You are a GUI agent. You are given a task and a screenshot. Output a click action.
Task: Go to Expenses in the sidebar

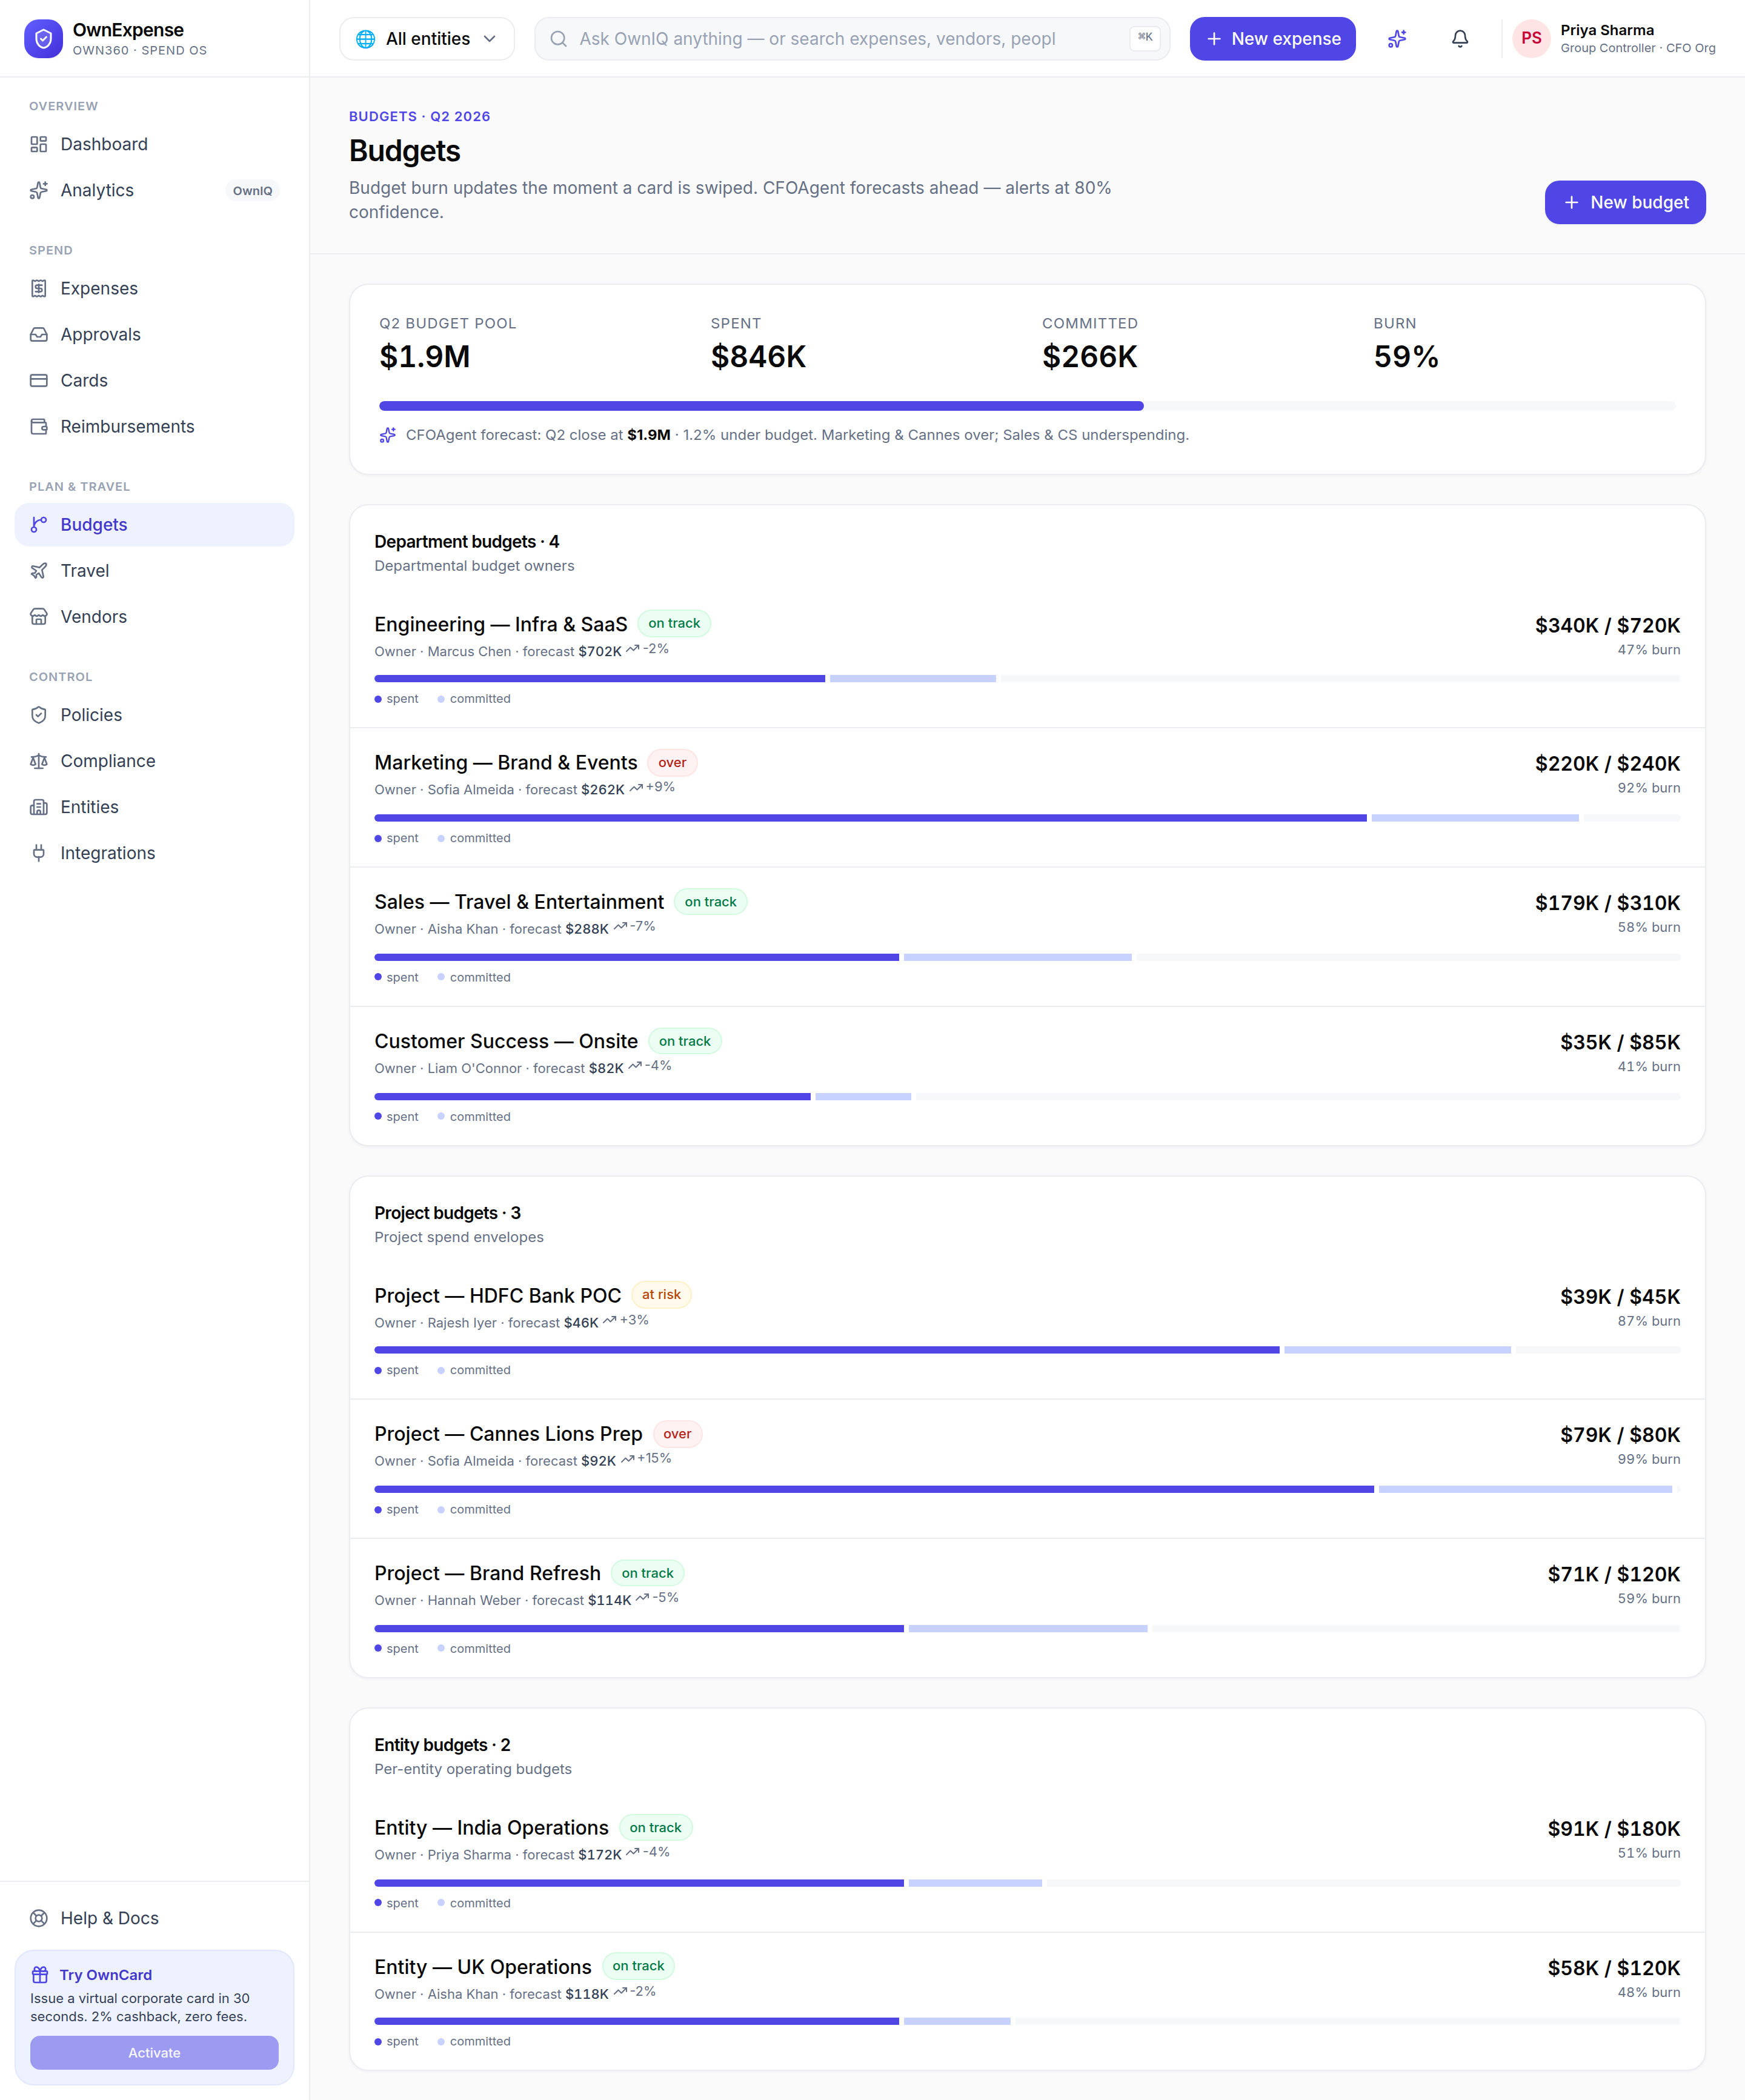pos(154,288)
